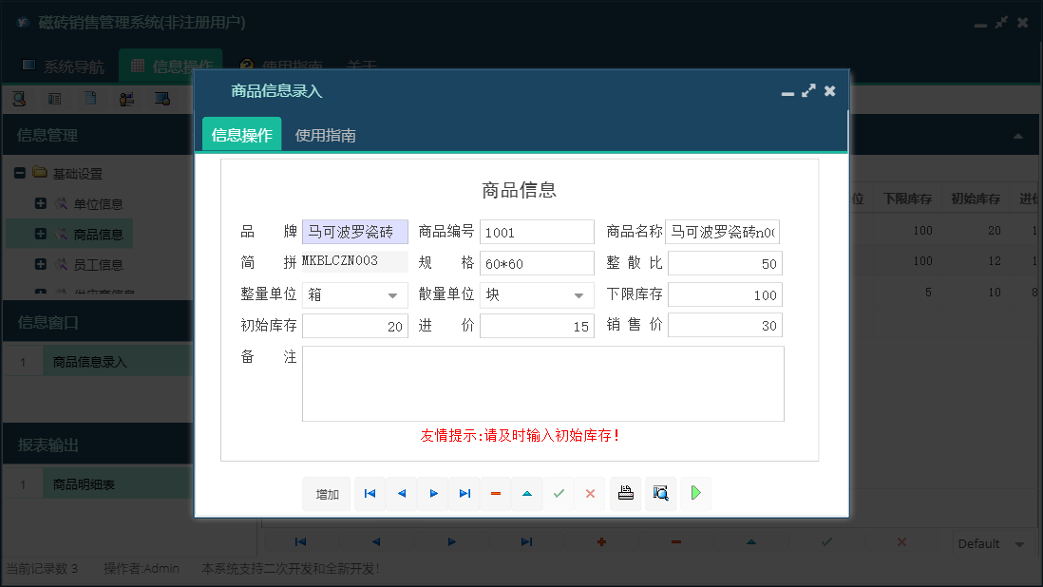This screenshot has width=1043, height=587.
Task: Collapse the 基础设置 tree node
Action: coord(19,172)
